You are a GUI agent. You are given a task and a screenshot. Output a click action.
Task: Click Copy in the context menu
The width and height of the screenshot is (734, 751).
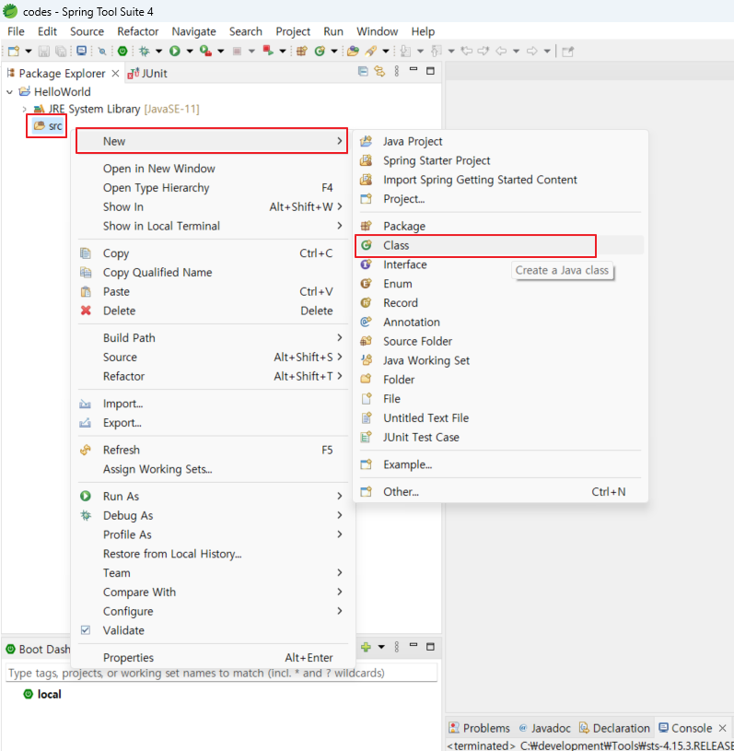212,252
